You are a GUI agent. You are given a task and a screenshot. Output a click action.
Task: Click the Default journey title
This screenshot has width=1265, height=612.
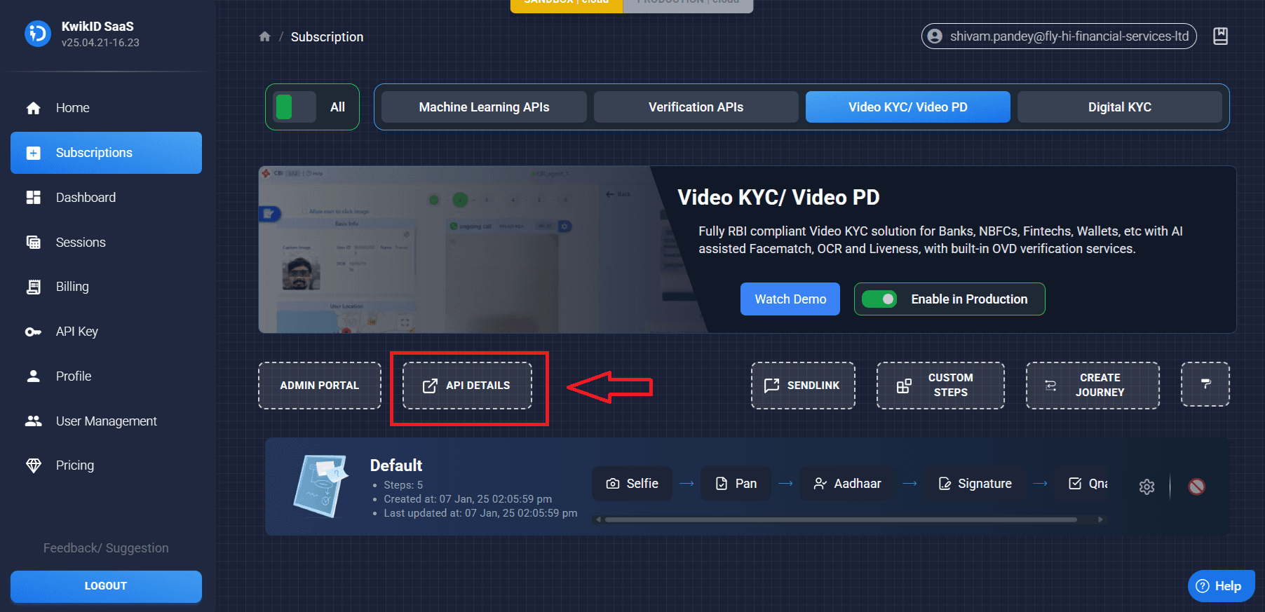coord(396,465)
